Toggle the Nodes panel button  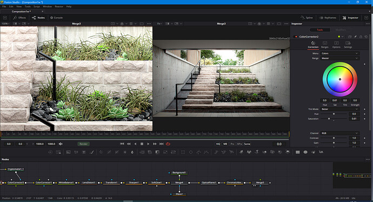click(38, 18)
